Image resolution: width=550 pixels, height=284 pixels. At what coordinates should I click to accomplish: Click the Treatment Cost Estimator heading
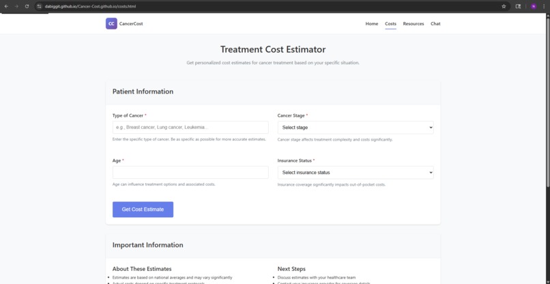(x=273, y=50)
